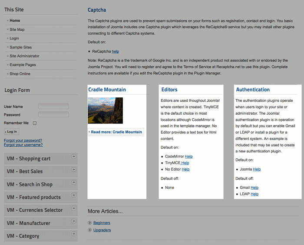This screenshot has width=304, height=245.
Task: Expand the VM - Search in Shop module
Action: 74,182
